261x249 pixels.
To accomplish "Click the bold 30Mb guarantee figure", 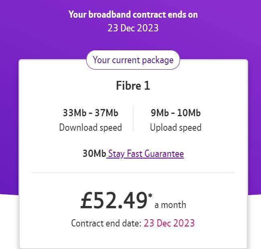I will pyautogui.click(x=94, y=154).
